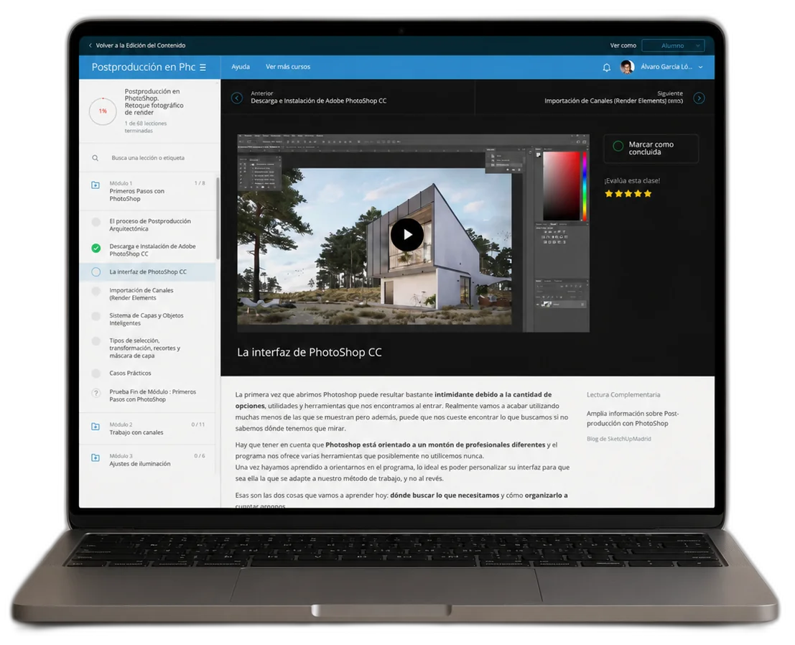This screenshot has height=645, width=795.
Task: Rate the class with the third star
Action: click(628, 194)
